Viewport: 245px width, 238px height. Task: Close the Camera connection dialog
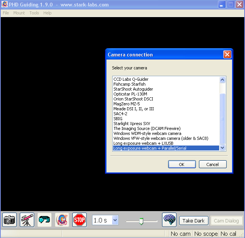coord(227,55)
